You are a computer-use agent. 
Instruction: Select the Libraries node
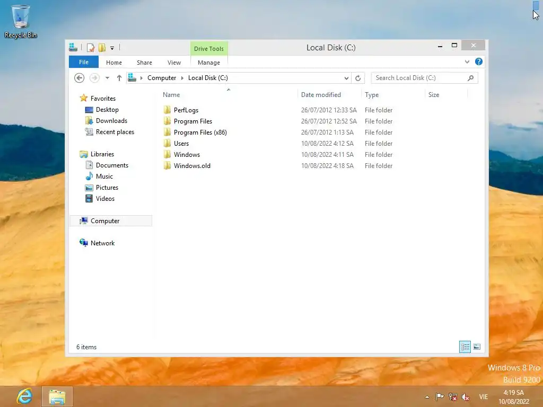[x=102, y=154]
